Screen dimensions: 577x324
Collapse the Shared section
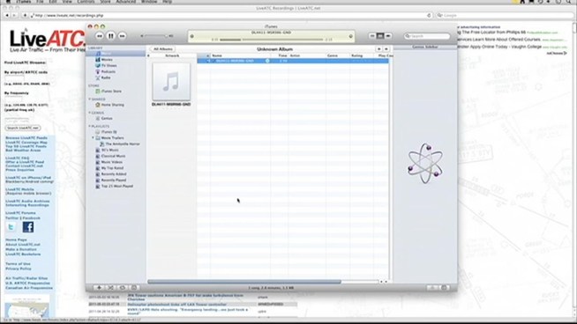tap(89, 99)
